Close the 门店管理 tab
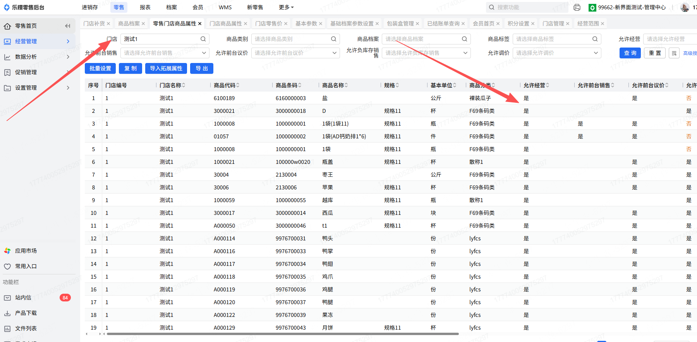Image resolution: width=697 pixels, height=342 pixels. tap(568, 24)
